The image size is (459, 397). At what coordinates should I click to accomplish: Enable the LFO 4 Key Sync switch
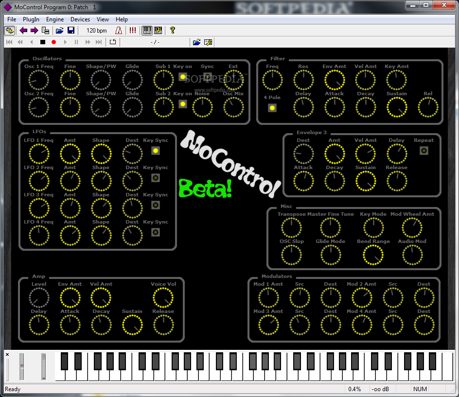coord(156,232)
